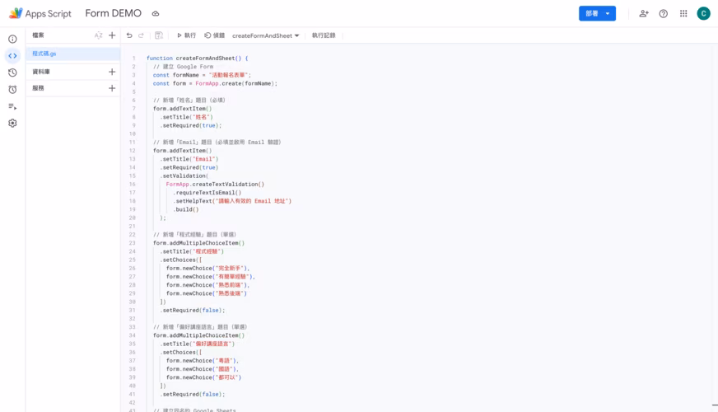
Task: Click the undo arrow in toolbar
Action: [129, 35]
